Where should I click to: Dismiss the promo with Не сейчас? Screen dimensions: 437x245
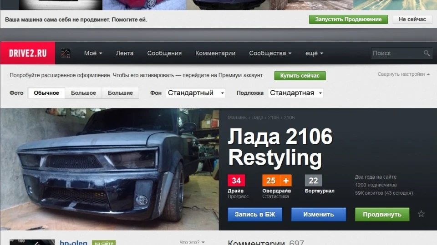click(x=412, y=20)
